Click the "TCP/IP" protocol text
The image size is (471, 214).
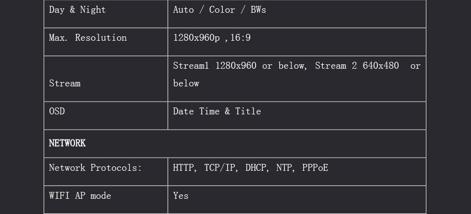tap(219, 168)
